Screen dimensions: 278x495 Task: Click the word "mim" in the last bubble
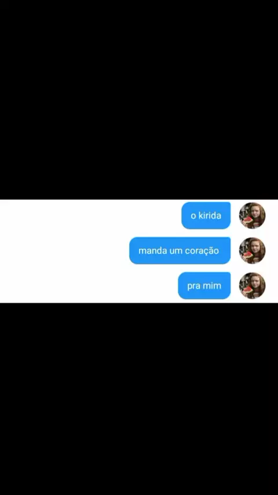coord(212,286)
